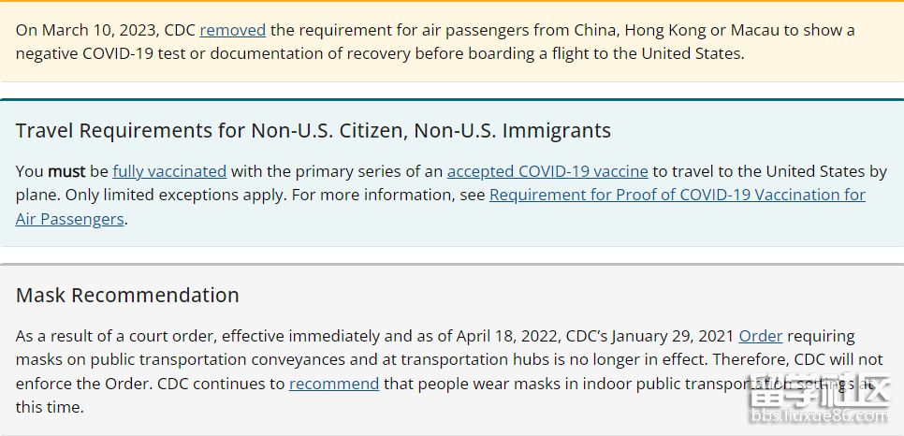
Task: Click the "January 29, 2021" date text
Action: (x=673, y=336)
